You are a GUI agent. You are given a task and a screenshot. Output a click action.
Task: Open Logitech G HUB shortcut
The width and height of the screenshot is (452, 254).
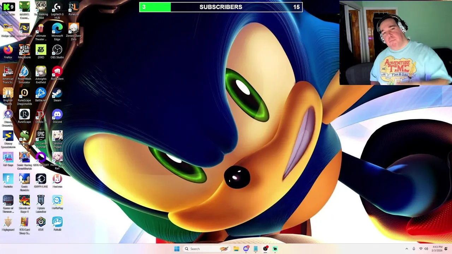[x=57, y=10]
